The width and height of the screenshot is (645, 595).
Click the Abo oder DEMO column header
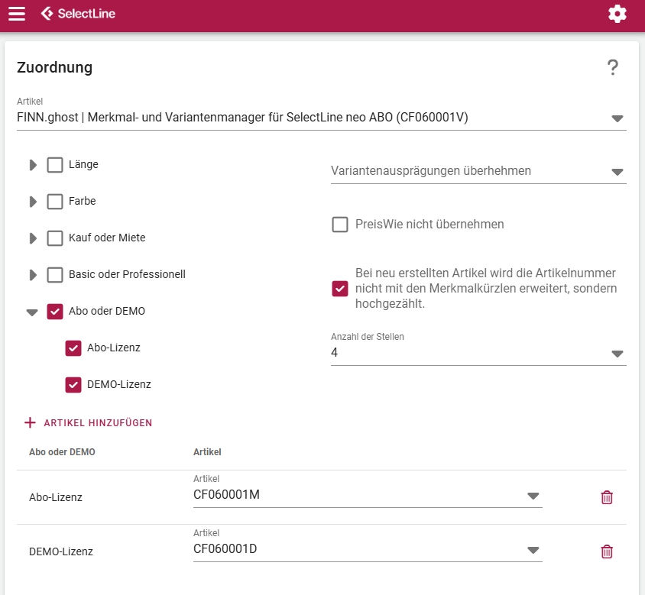(62, 452)
